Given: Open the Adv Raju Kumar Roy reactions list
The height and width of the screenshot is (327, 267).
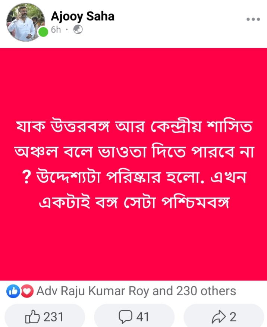Looking at the screenshot, I should (136, 291).
